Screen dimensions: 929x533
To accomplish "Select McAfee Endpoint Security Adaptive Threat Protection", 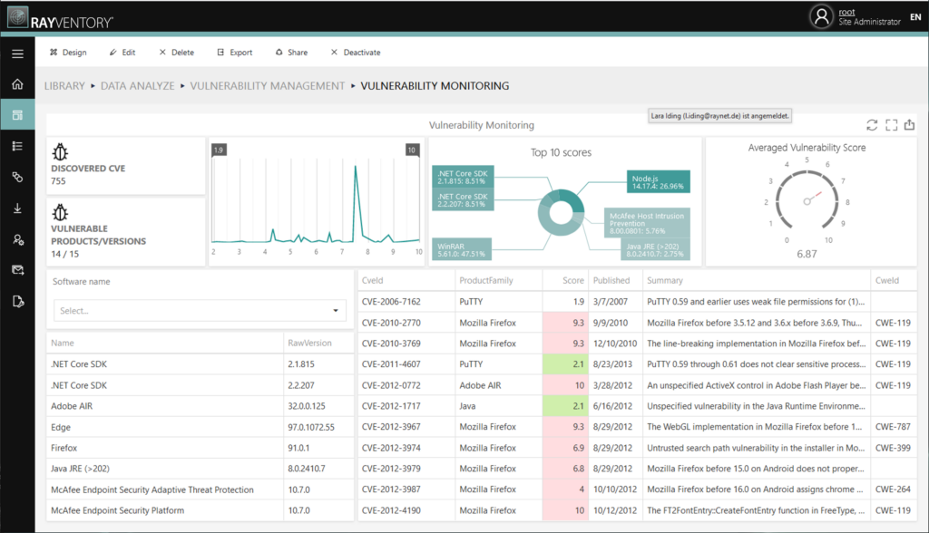I will point(200,489).
